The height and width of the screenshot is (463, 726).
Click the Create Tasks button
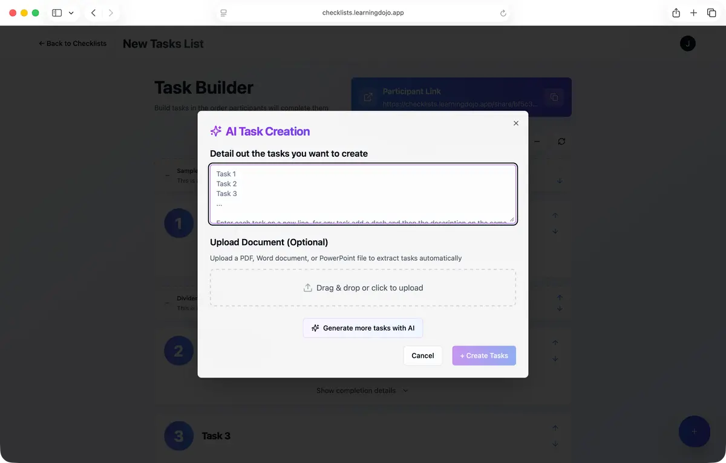pos(483,355)
